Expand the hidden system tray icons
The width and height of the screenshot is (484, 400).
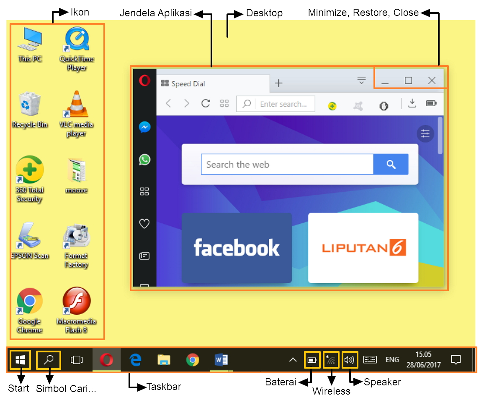point(293,359)
